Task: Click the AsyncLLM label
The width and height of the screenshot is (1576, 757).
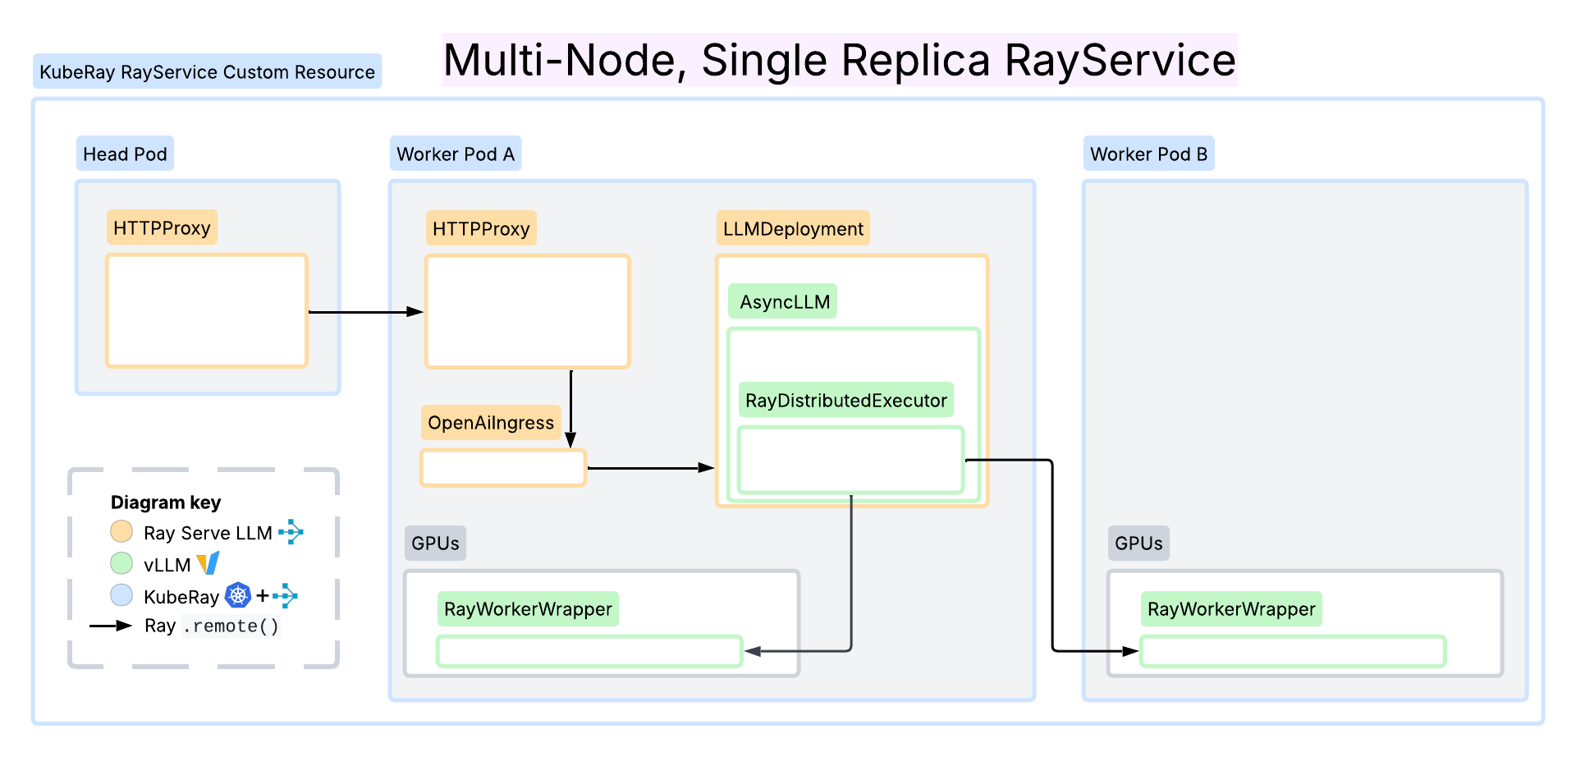Action: (783, 301)
